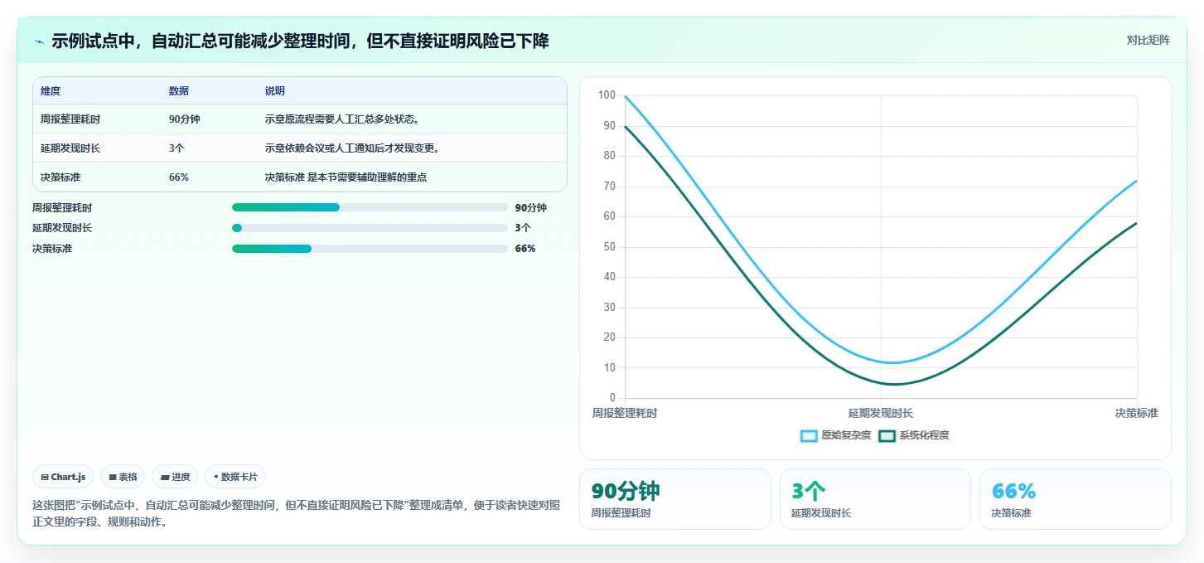Click the chart x-axis label 延期发现时长

pyautogui.click(x=881, y=413)
